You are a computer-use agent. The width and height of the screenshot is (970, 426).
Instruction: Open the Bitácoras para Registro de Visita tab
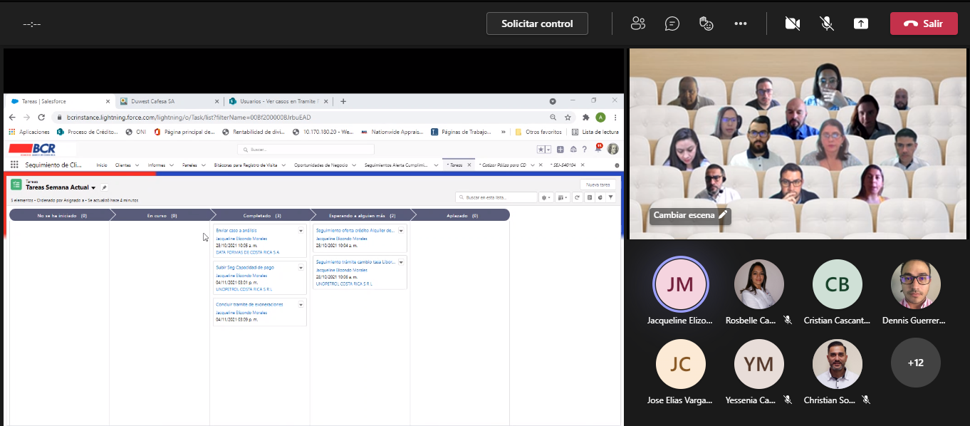pyautogui.click(x=244, y=165)
